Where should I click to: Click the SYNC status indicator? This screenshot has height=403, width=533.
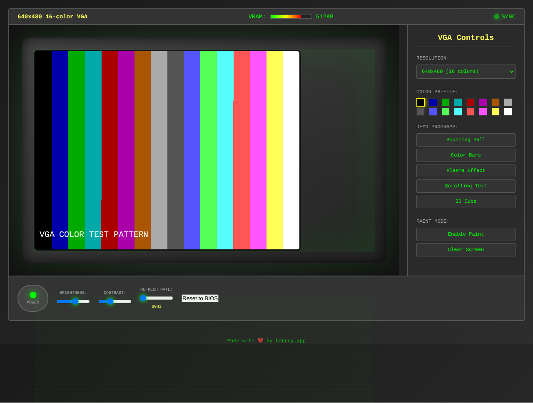pos(504,17)
